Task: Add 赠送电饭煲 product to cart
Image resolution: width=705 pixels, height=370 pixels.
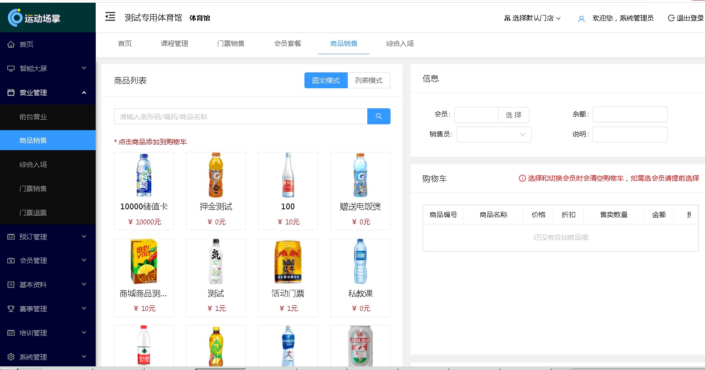Action: pos(360,191)
